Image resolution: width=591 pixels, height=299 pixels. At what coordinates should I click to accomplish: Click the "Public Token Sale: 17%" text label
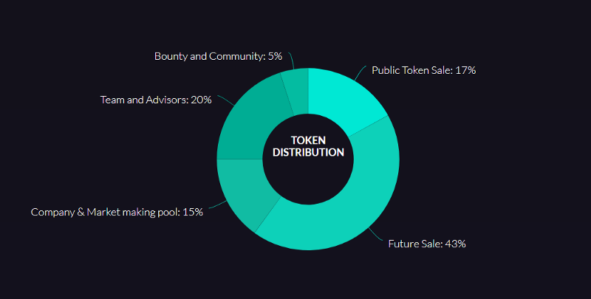tap(423, 70)
